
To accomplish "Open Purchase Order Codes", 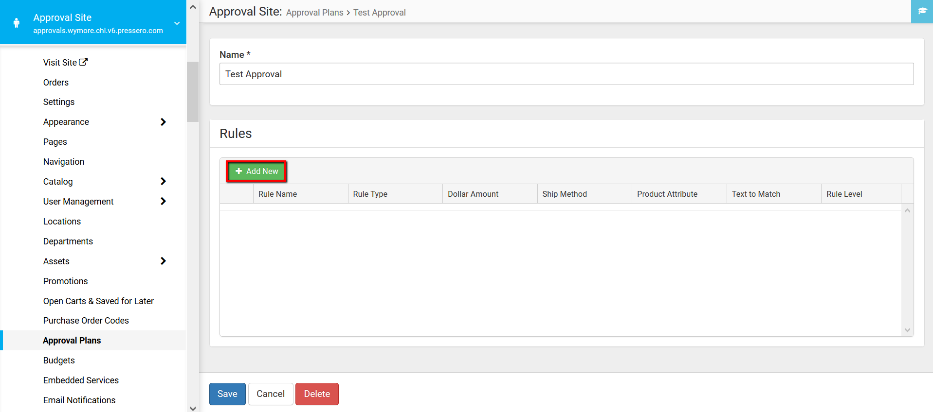I will tap(86, 321).
